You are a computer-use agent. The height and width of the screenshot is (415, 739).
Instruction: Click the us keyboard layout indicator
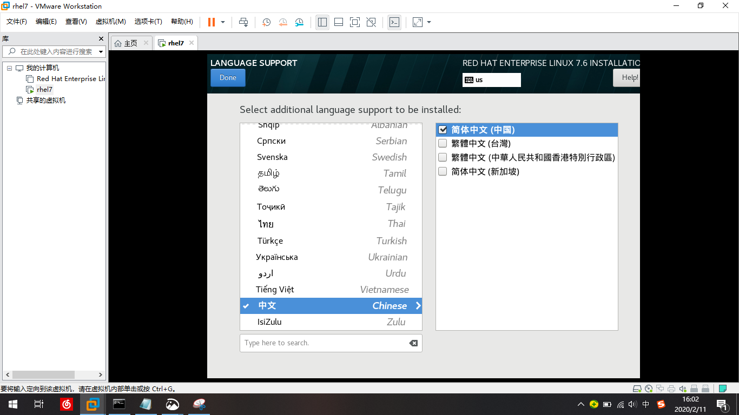point(491,80)
